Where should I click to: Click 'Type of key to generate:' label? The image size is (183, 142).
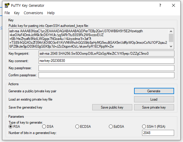26,122
